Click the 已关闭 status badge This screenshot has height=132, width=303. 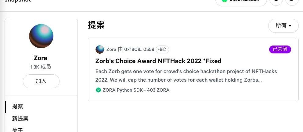(x=280, y=49)
